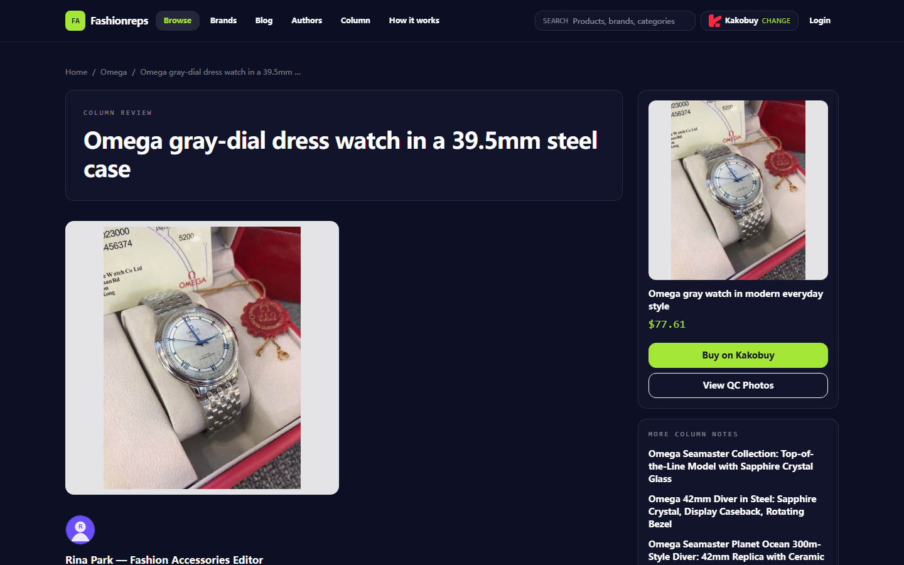Click author name Rina Park — Fashion Accessories Editor
This screenshot has width=904, height=565.
tap(164, 559)
